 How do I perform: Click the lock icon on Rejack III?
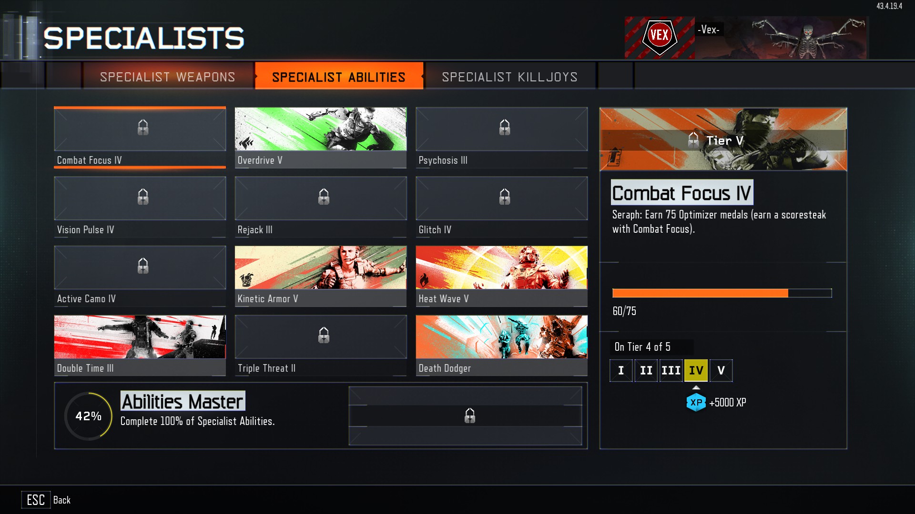(x=324, y=197)
